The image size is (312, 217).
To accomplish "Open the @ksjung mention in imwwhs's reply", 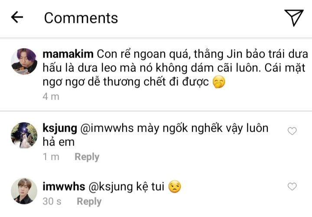I will pos(110,187).
